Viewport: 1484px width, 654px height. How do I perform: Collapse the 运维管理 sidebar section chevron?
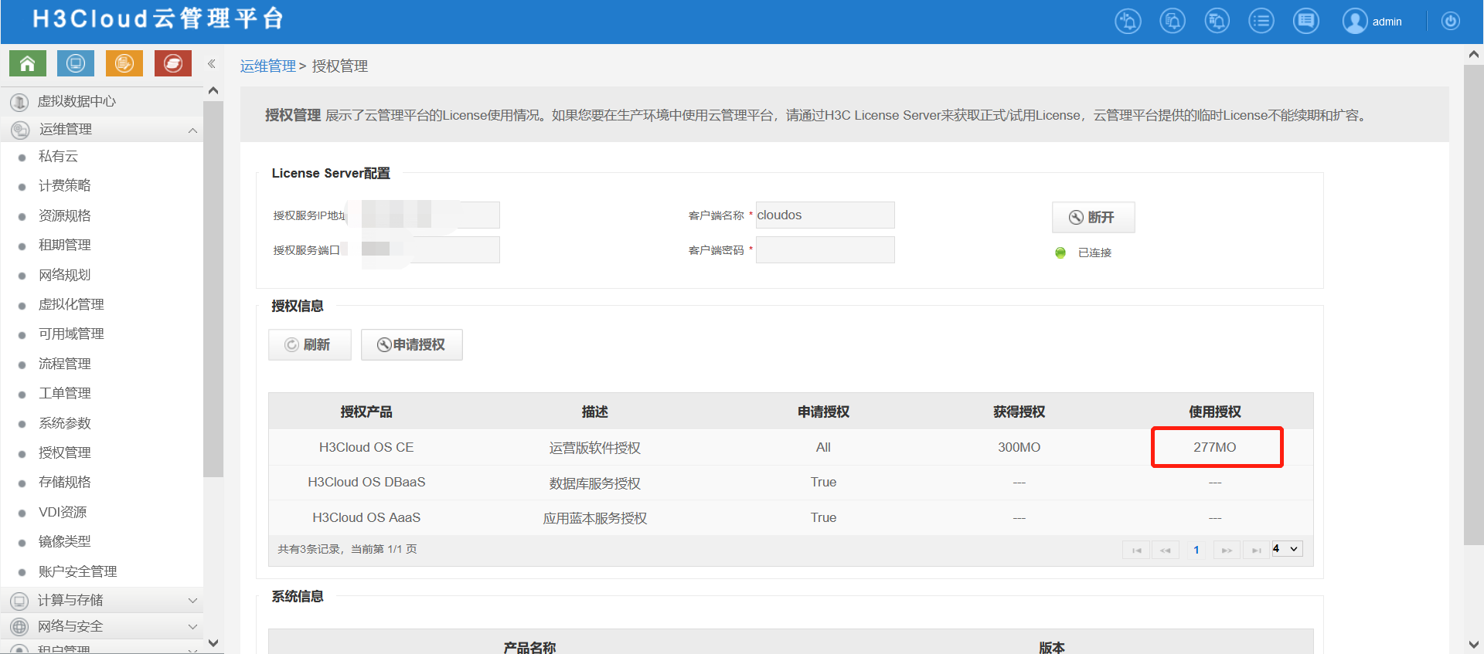point(192,130)
